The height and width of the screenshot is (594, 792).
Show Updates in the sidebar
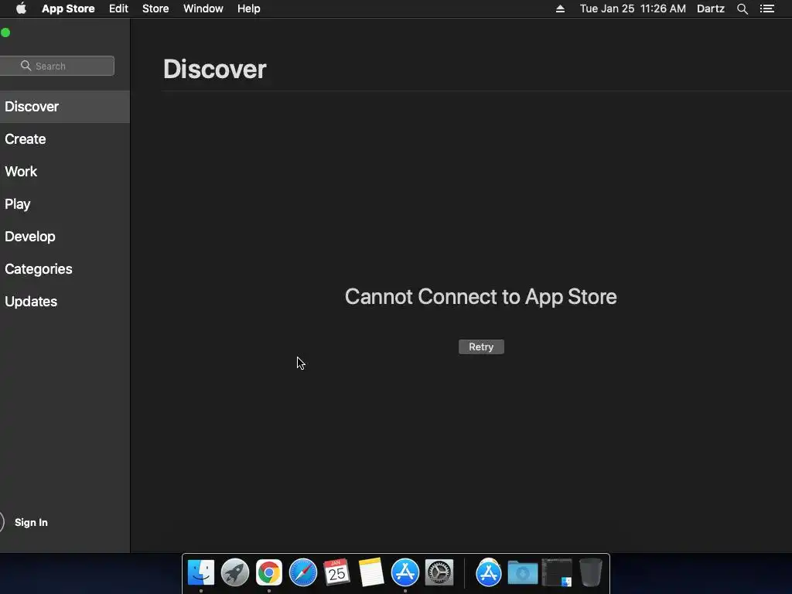tap(65, 302)
